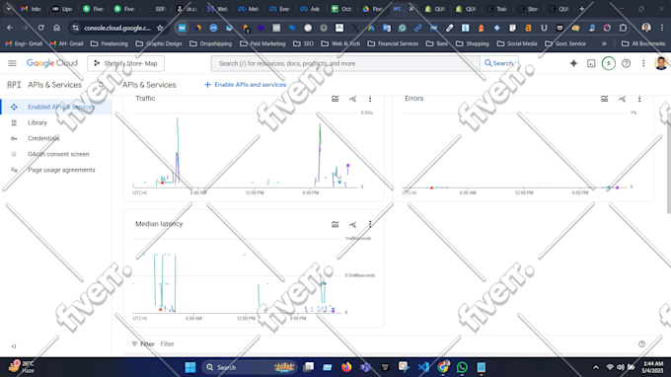The width and height of the screenshot is (671, 377).
Task: Open more options for the Errors chart
Action: coord(639,99)
